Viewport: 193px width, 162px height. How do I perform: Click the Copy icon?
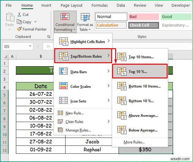[19, 22]
